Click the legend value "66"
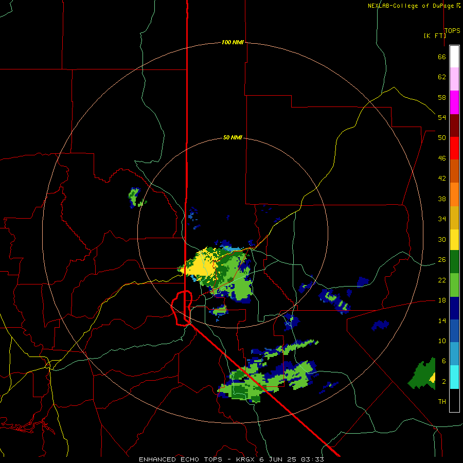The width and height of the screenshot is (463, 463). click(442, 57)
